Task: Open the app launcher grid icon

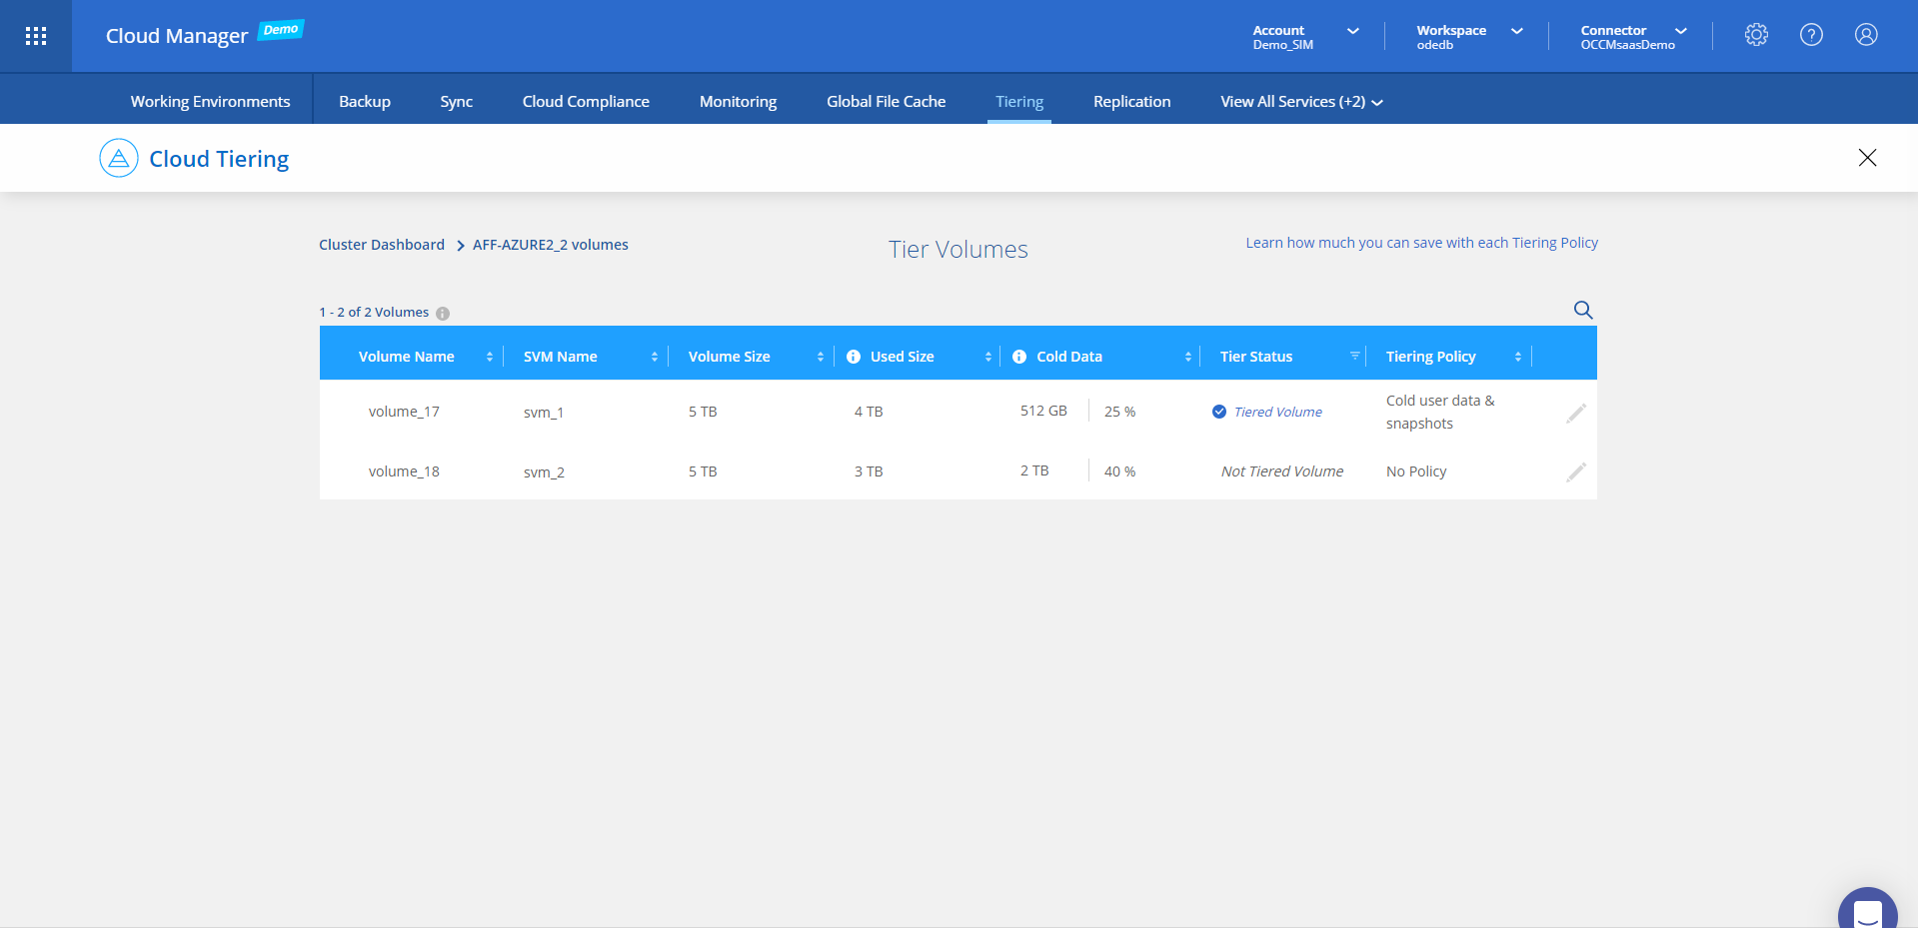Action: point(36,36)
